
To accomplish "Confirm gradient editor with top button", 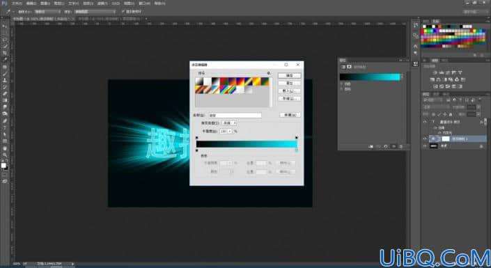I will tap(289, 76).
